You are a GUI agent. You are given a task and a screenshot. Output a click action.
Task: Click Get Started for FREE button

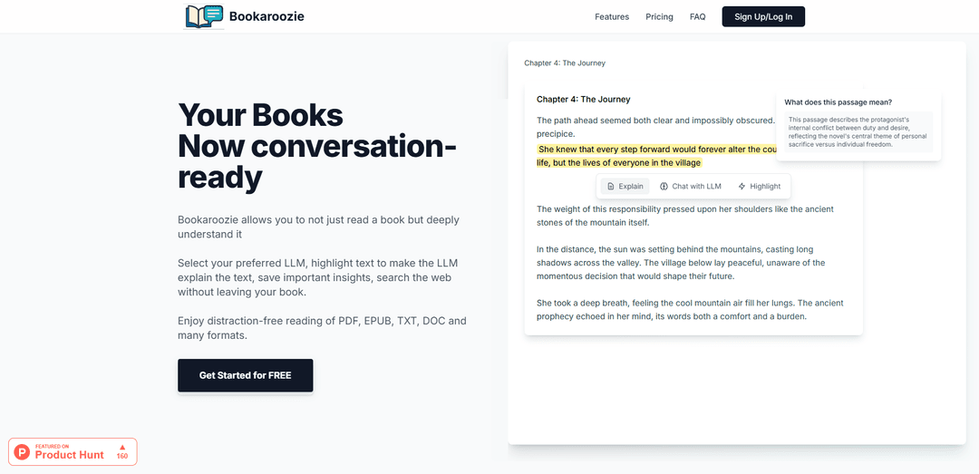pos(246,375)
